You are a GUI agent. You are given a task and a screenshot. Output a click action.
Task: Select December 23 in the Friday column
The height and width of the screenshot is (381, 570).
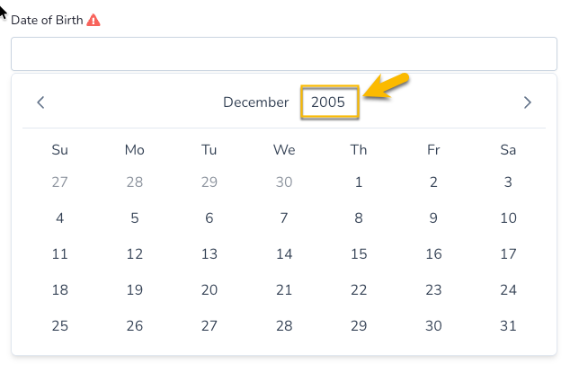(x=433, y=290)
